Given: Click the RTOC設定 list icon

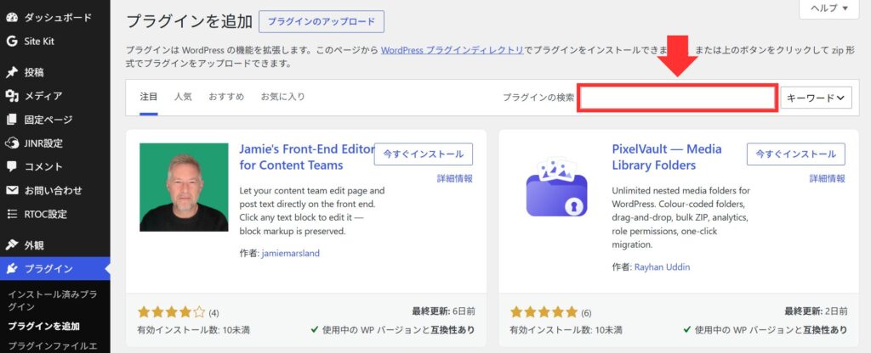Looking at the screenshot, I should click(12, 214).
